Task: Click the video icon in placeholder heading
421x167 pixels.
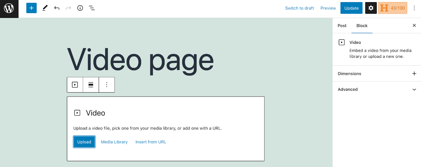Action: 77,113
